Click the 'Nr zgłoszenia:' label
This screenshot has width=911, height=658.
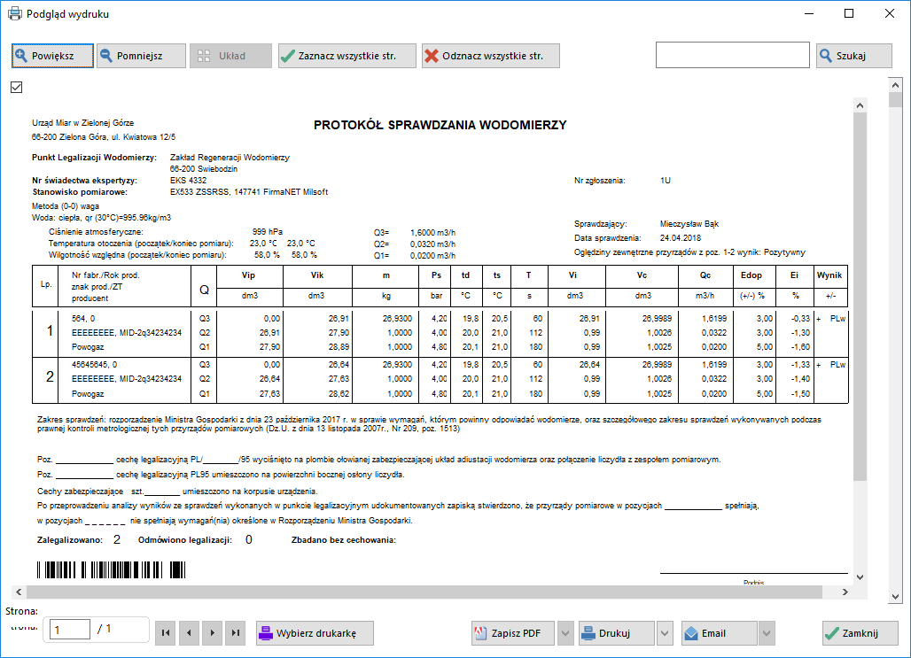coord(600,181)
